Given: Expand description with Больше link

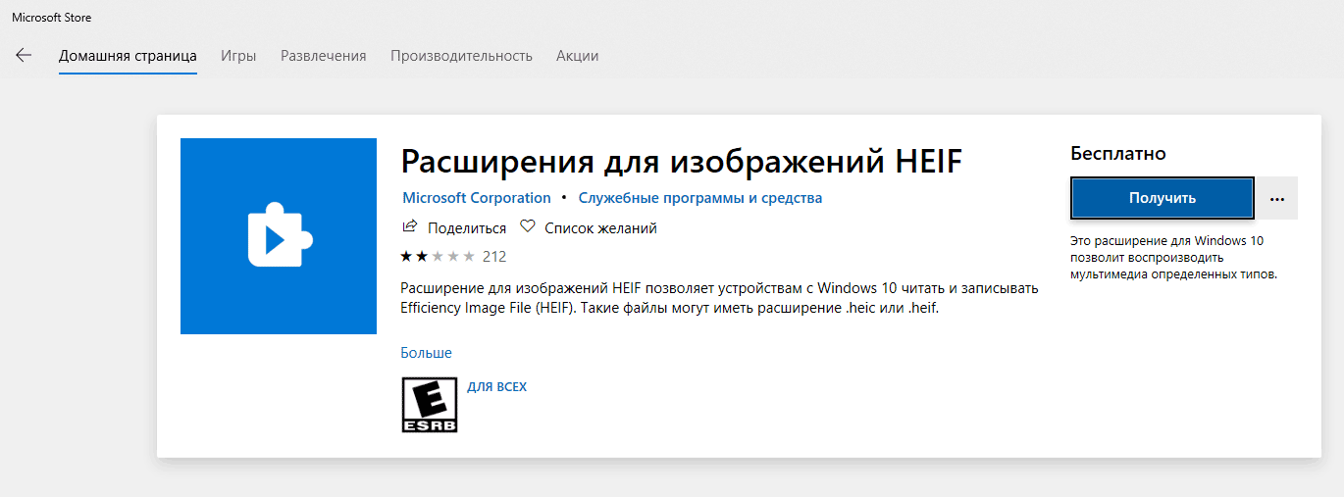Looking at the screenshot, I should pos(427,353).
